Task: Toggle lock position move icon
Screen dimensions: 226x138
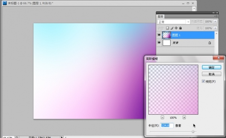Action: click(176, 28)
